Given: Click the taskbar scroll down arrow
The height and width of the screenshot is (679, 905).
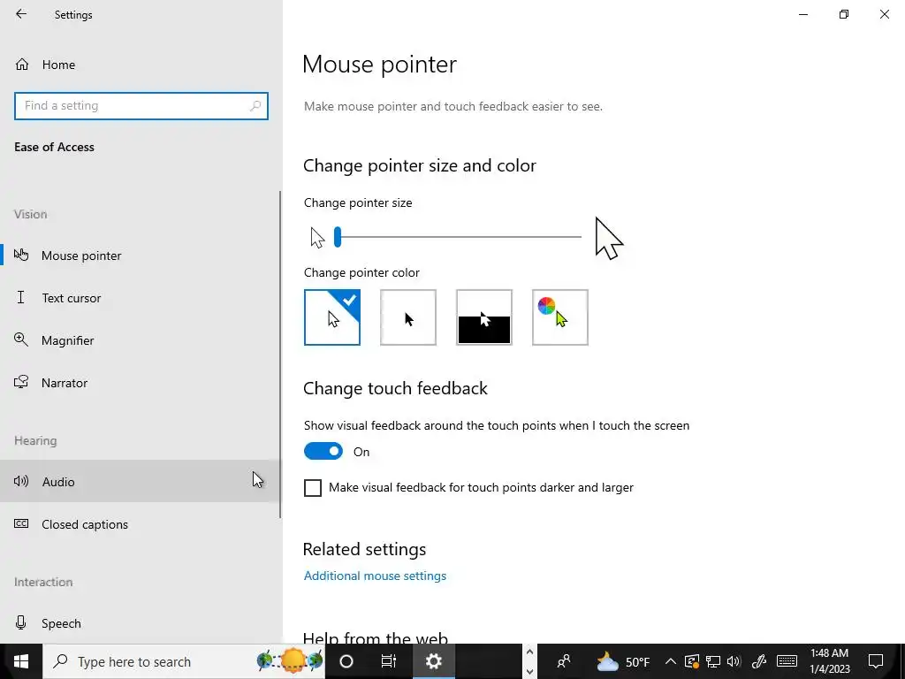Looking at the screenshot, I should click(530, 672).
